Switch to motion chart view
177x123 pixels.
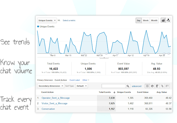pyautogui.click(x=168, y=20)
